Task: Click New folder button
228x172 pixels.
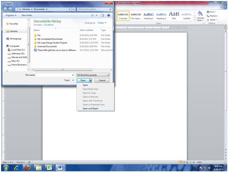Action: point(27,15)
